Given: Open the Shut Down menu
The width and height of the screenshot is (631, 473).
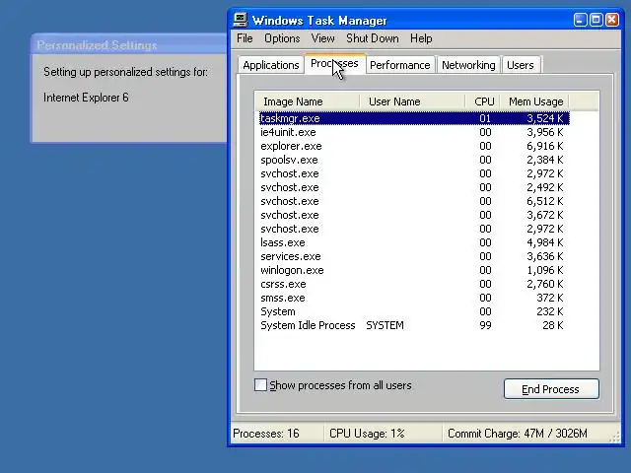Looking at the screenshot, I should pyautogui.click(x=373, y=38).
